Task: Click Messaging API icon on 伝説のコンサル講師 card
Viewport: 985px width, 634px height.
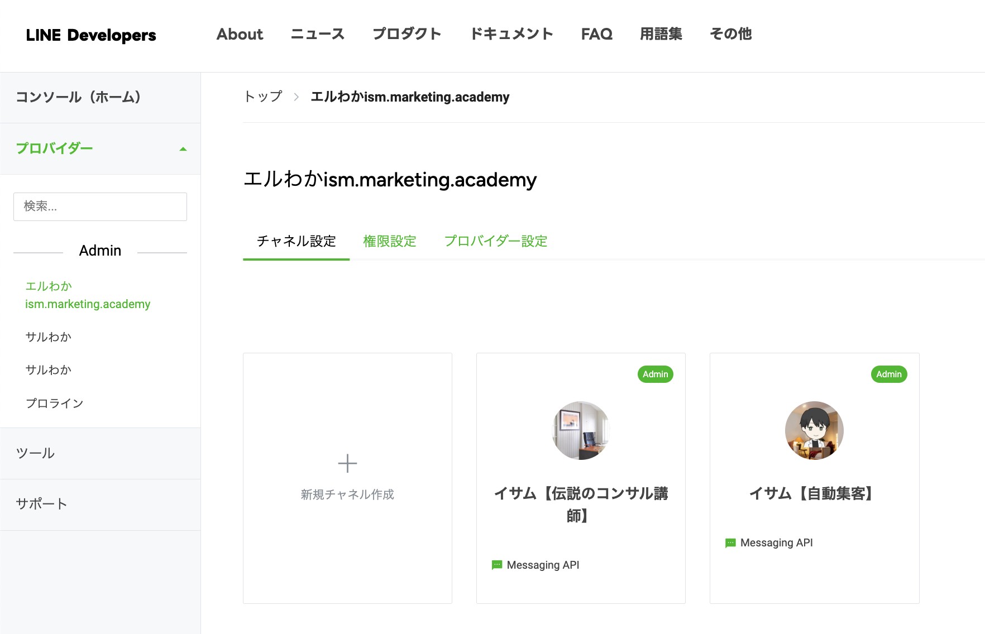Action: tap(497, 565)
